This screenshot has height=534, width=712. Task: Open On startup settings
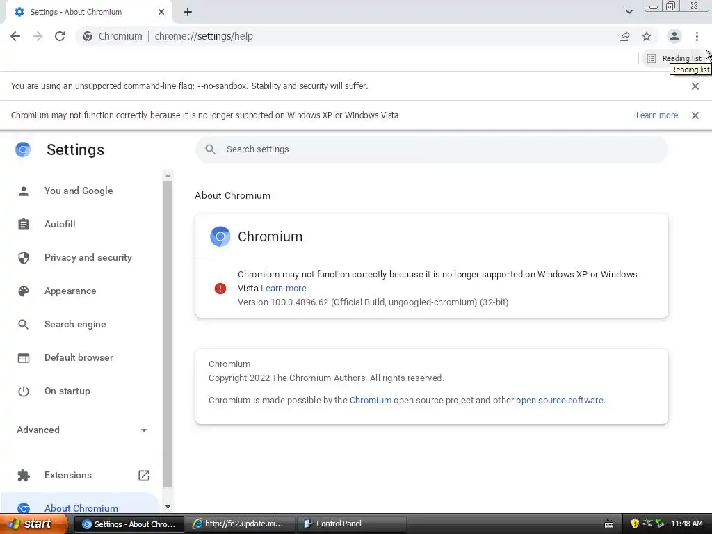(67, 391)
